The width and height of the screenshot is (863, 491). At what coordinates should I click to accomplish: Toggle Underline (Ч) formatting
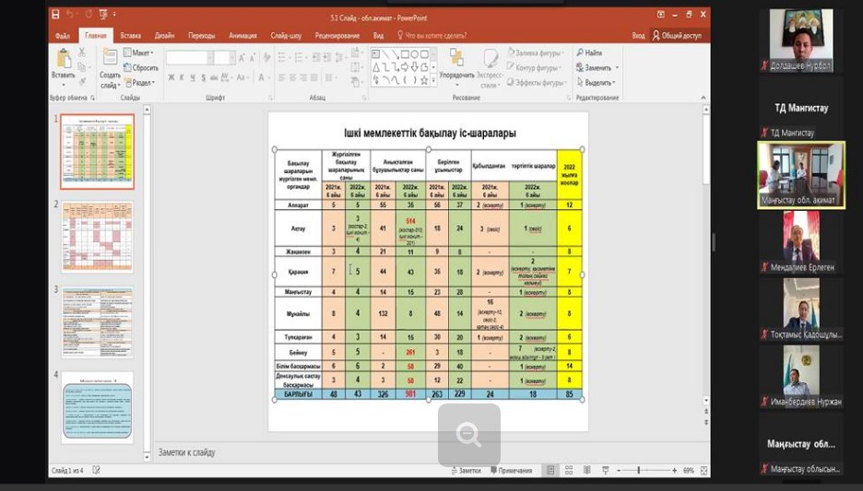coord(193,77)
